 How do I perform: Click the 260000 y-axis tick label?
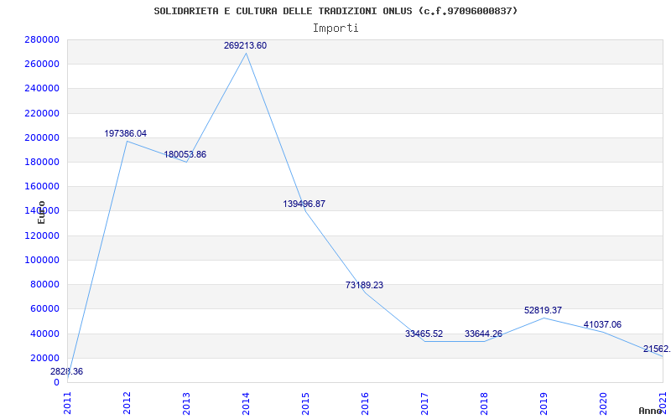[x=42, y=65]
